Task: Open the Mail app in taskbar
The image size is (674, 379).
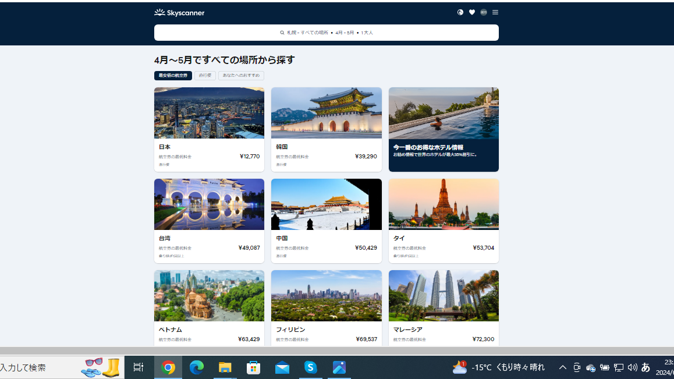Action: [282, 367]
